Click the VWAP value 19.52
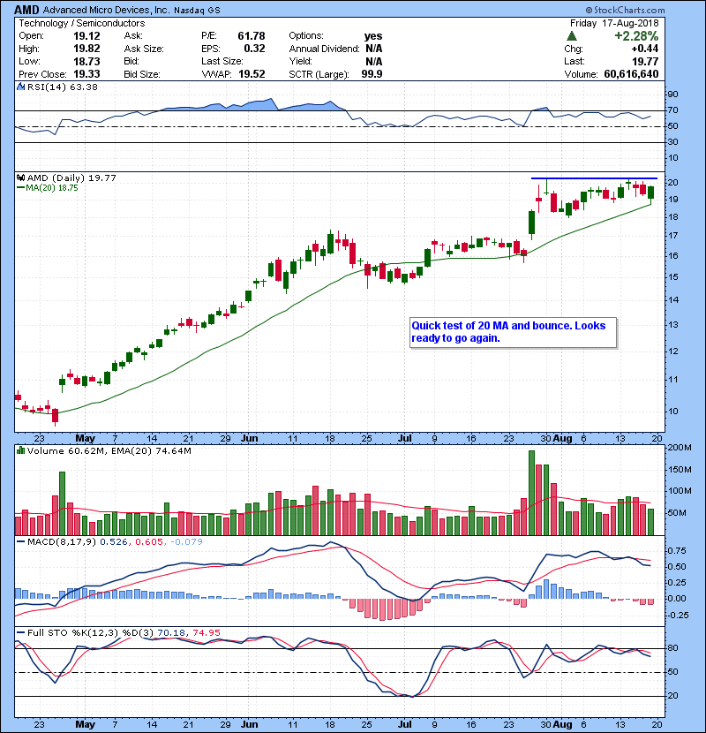 point(252,74)
